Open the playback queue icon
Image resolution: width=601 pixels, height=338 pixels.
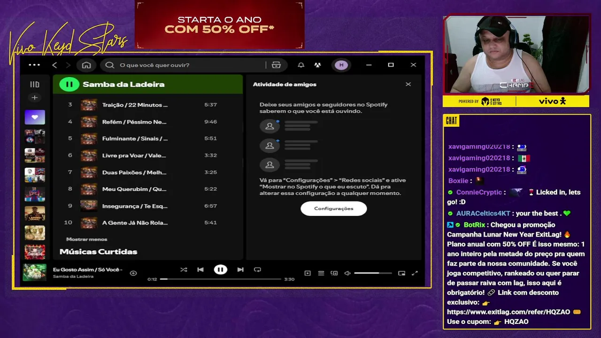pos(321,273)
